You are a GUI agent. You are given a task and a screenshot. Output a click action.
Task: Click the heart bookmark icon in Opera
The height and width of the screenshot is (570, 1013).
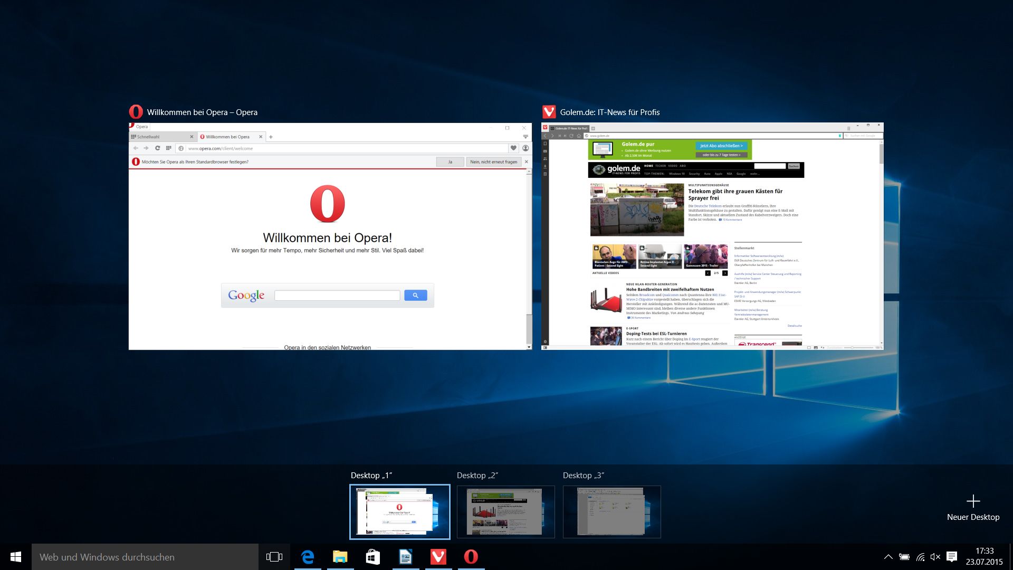tap(513, 148)
